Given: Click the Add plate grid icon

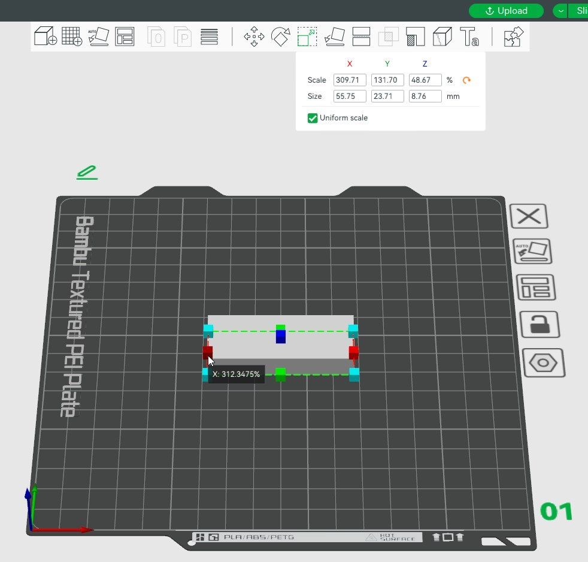Looking at the screenshot, I should click(72, 37).
